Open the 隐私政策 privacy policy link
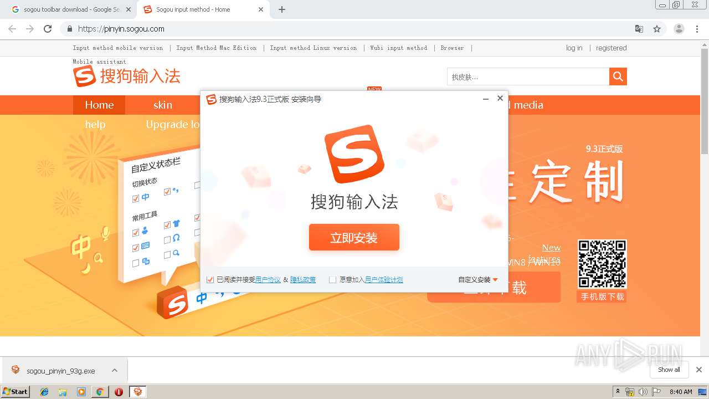The width and height of the screenshot is (709, 399). 303,280
